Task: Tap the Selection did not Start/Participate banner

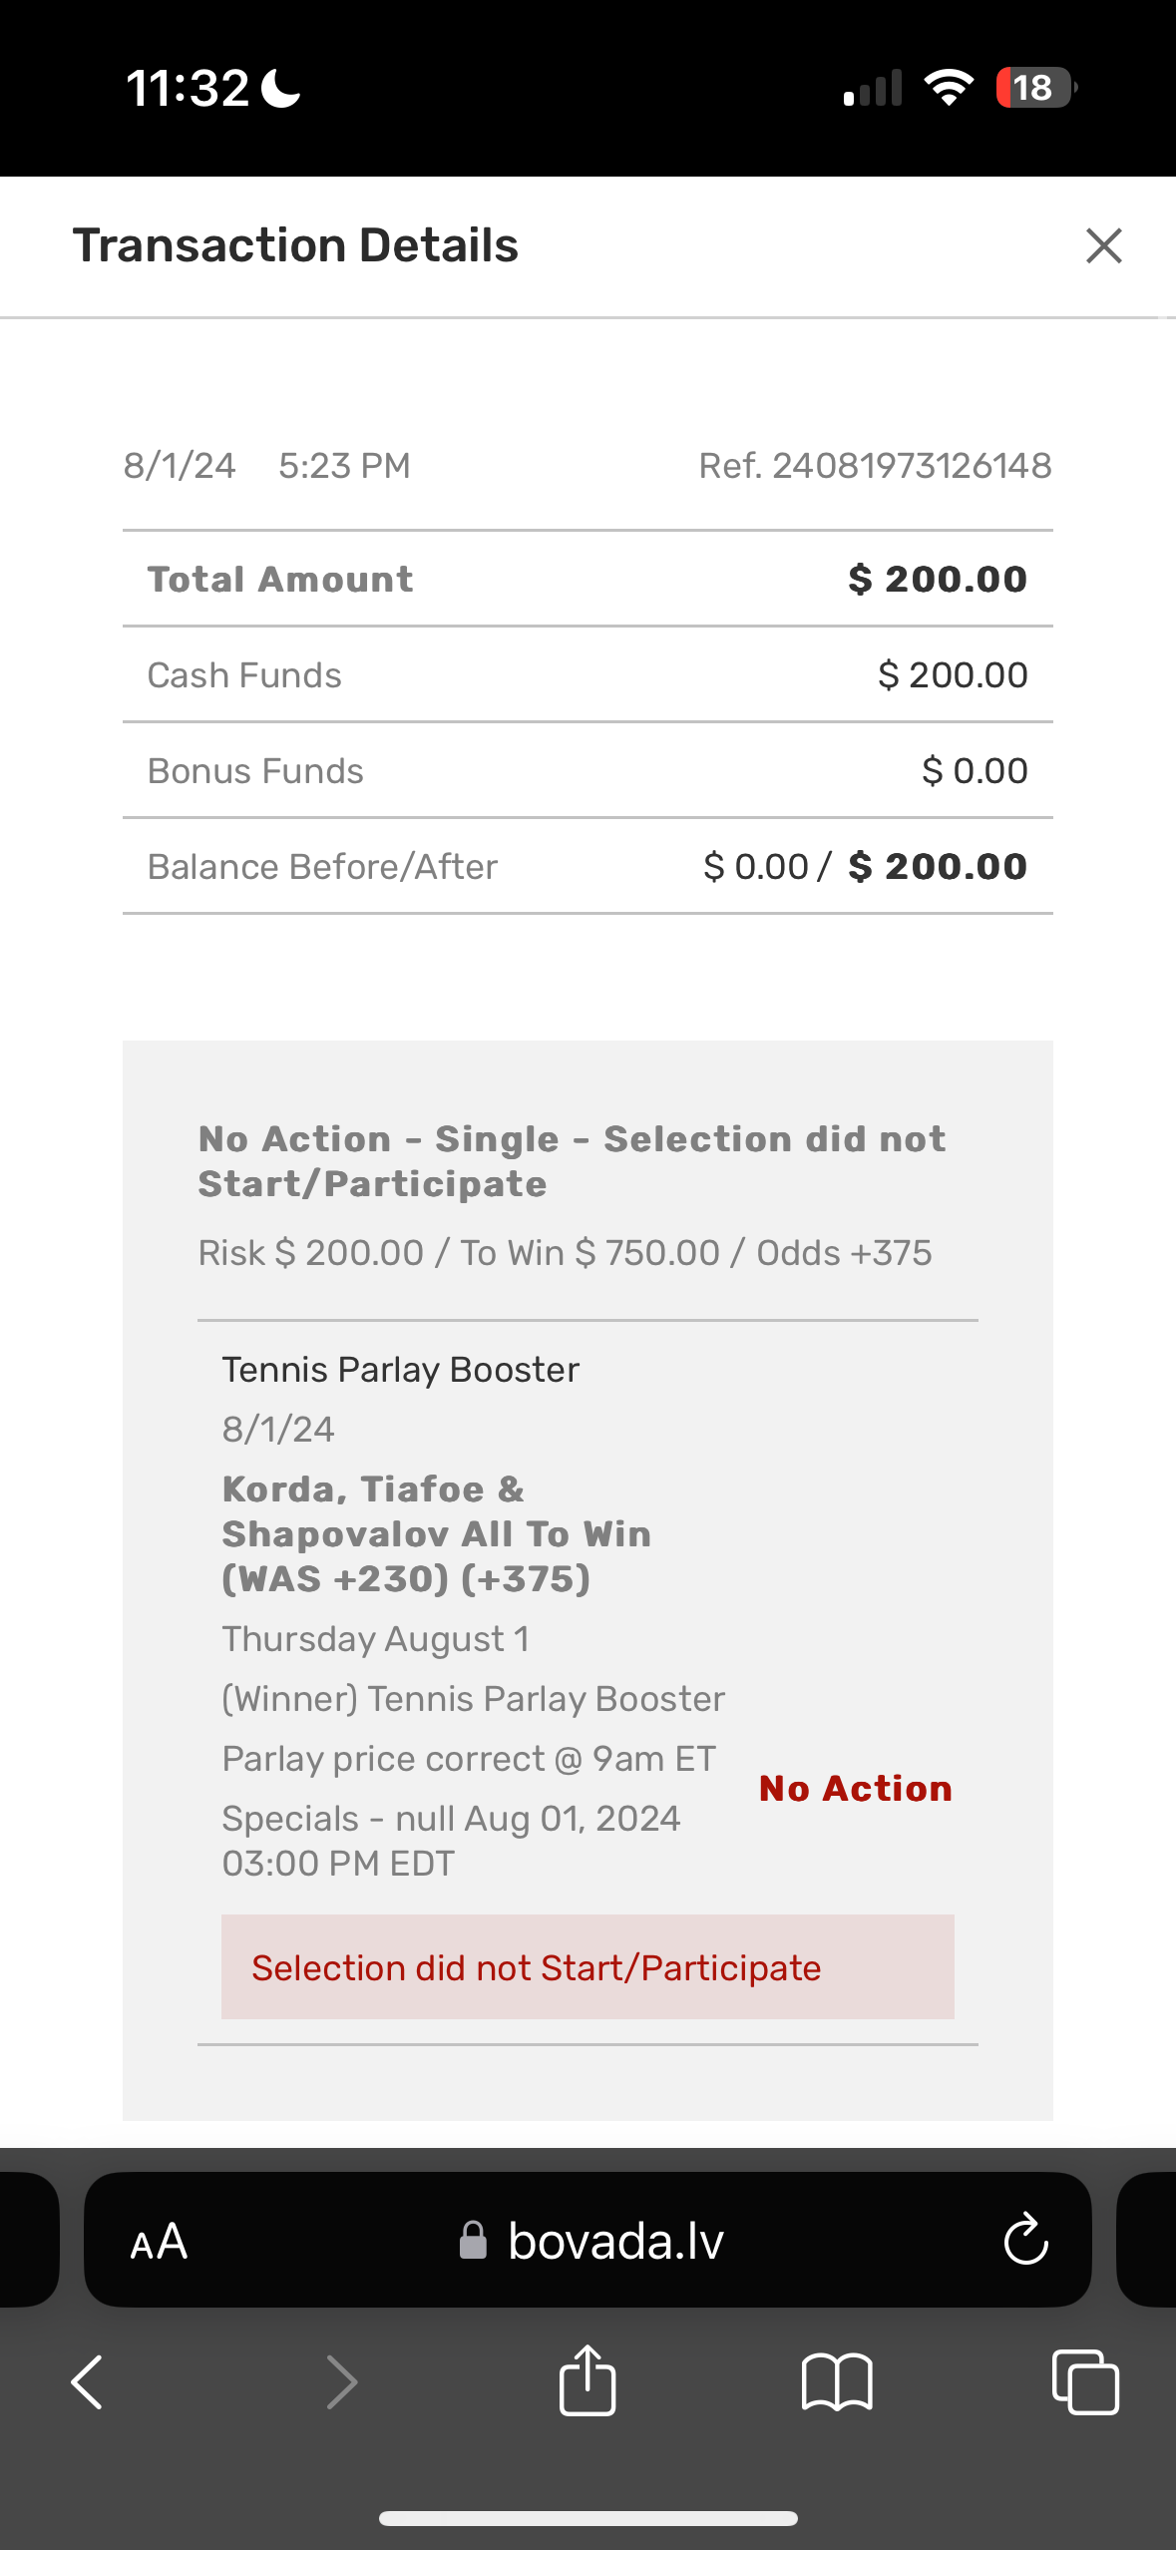Action: [x=588, y=1967]
